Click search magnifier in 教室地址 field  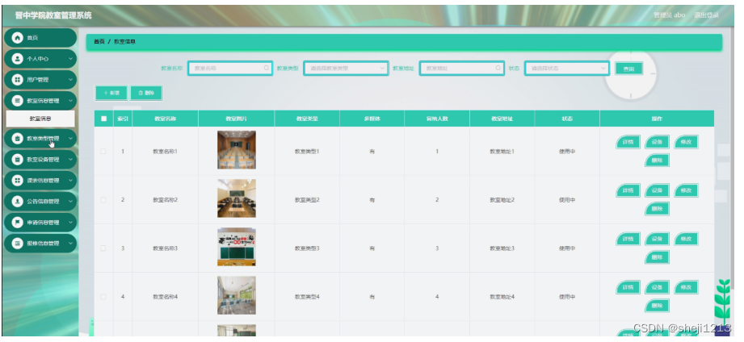click(x=498, y=69)
